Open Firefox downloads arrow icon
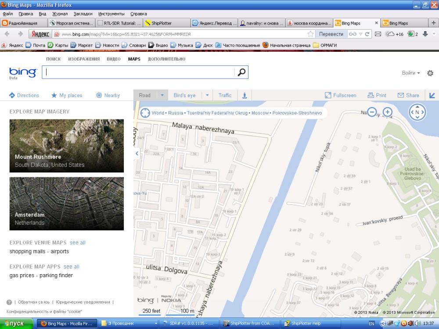Viewport: 439px width, 329px height. (425, 34)
